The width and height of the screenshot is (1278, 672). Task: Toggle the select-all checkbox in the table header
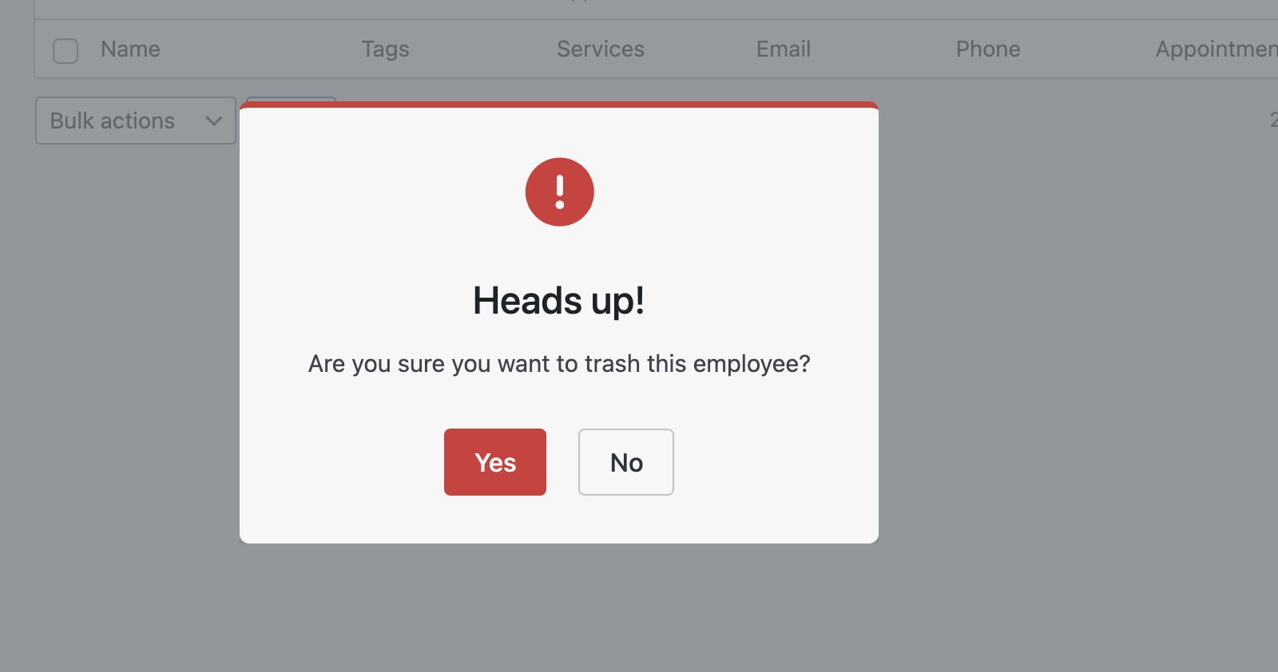65,50
